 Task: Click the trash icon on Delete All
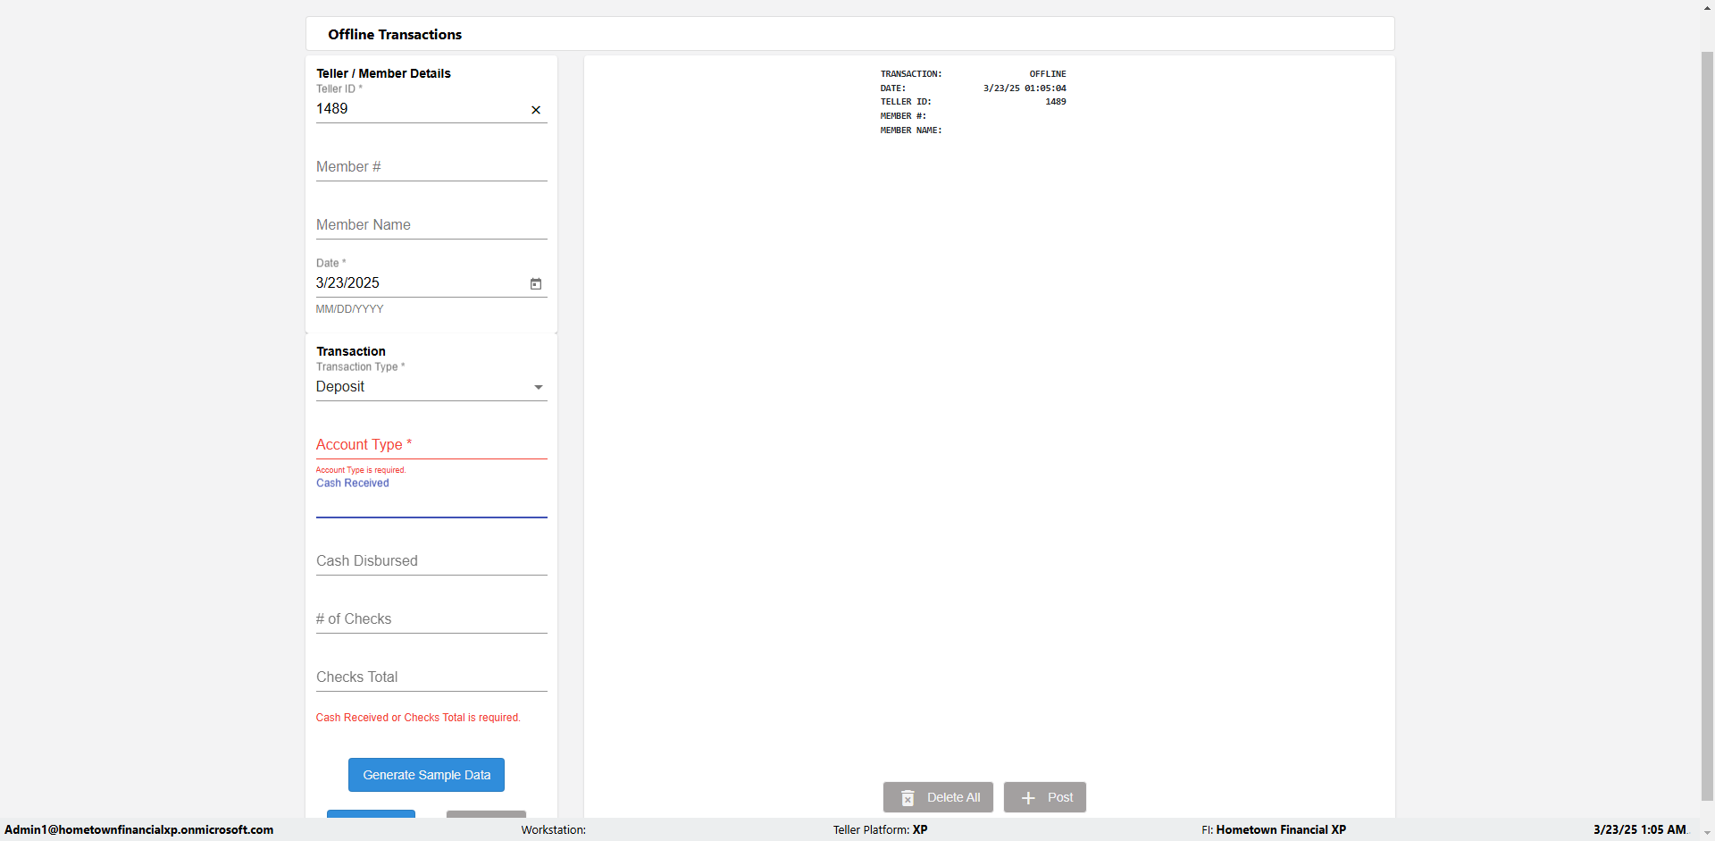(x=908, y=797)
